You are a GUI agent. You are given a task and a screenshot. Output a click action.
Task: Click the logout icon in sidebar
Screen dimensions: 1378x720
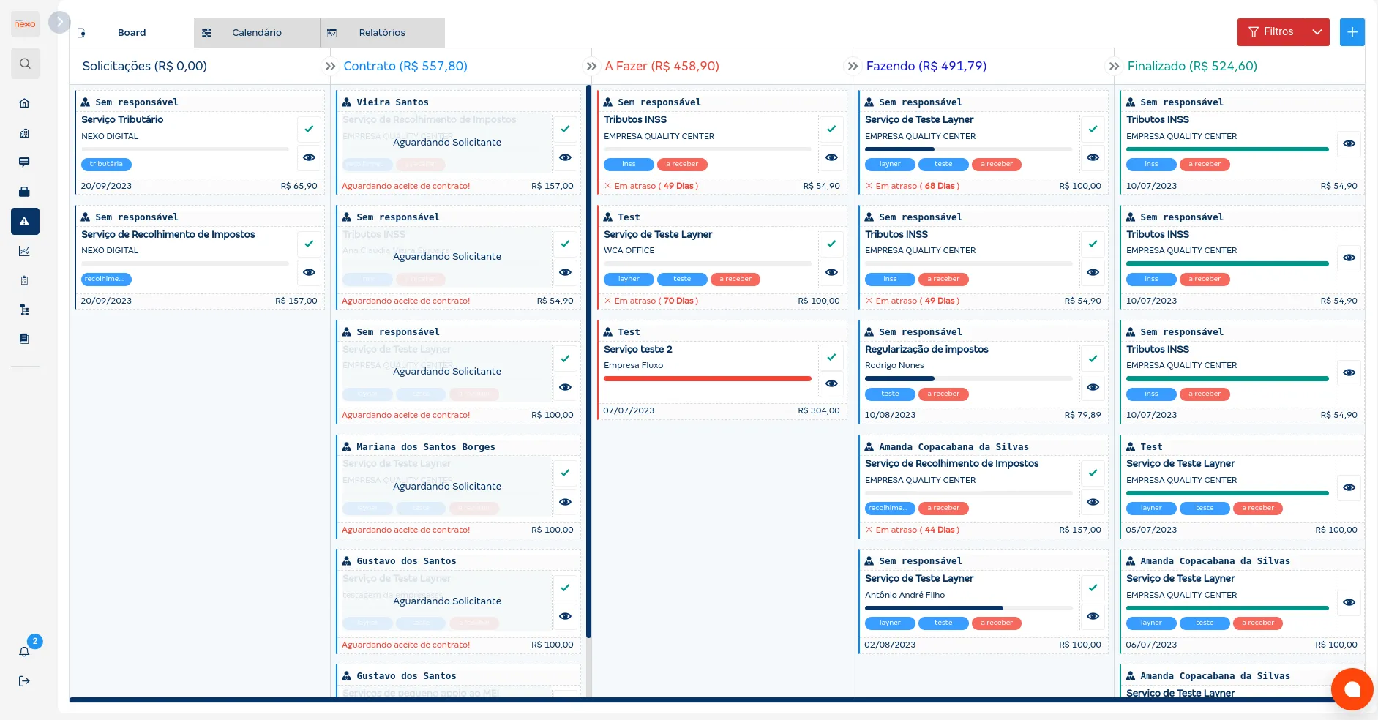(24, 681)
